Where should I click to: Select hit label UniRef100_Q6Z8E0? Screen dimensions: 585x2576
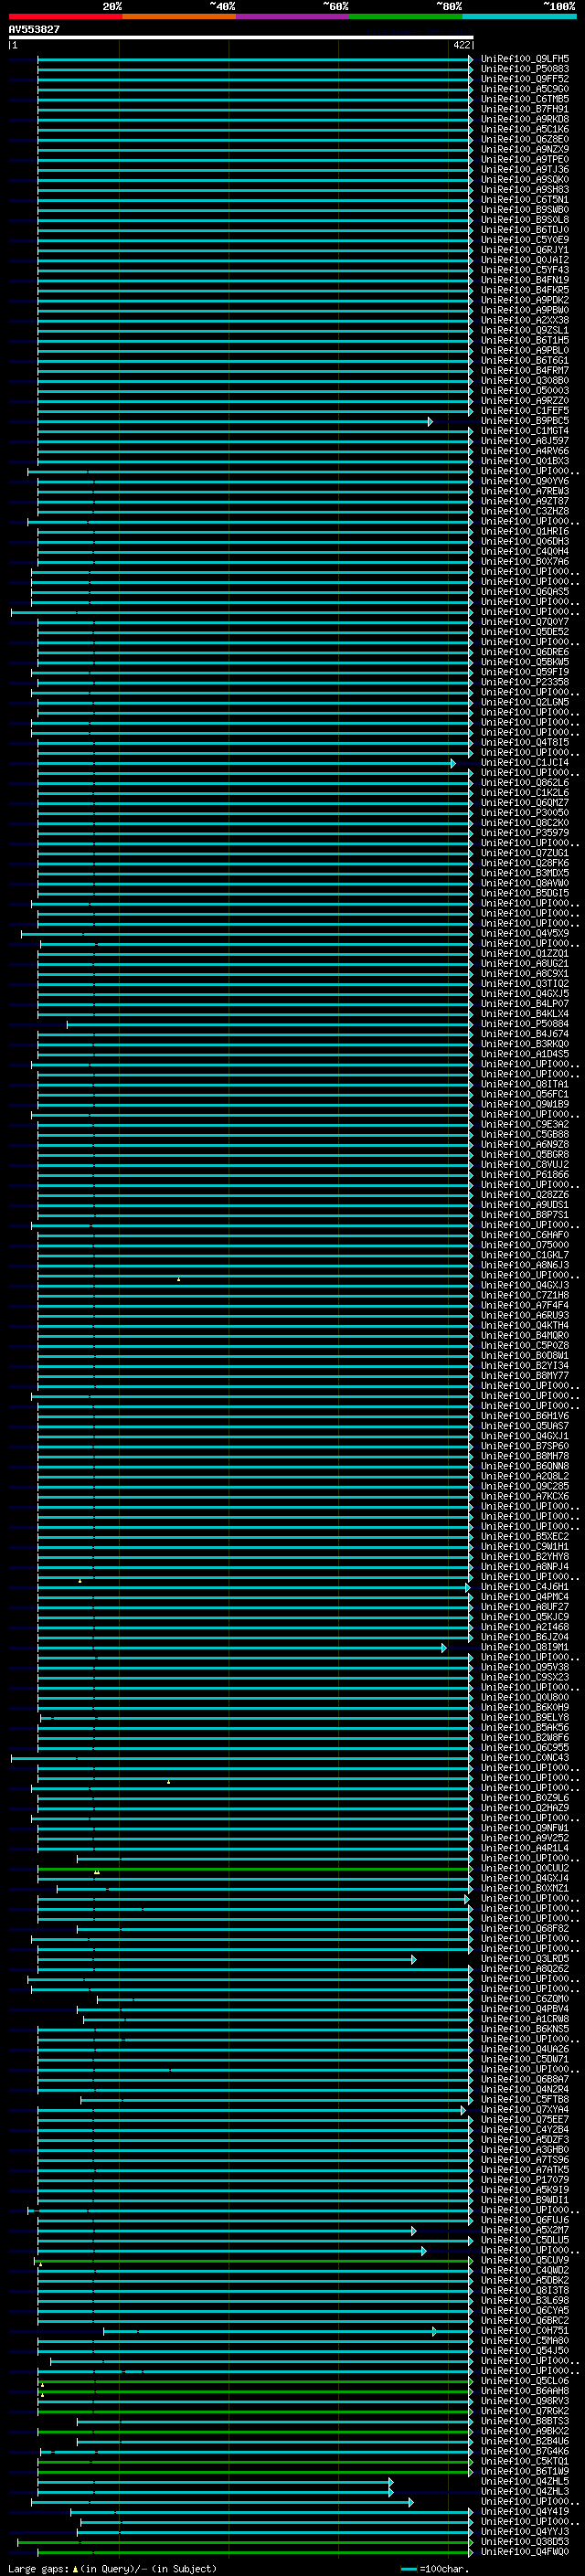point(525,139)
